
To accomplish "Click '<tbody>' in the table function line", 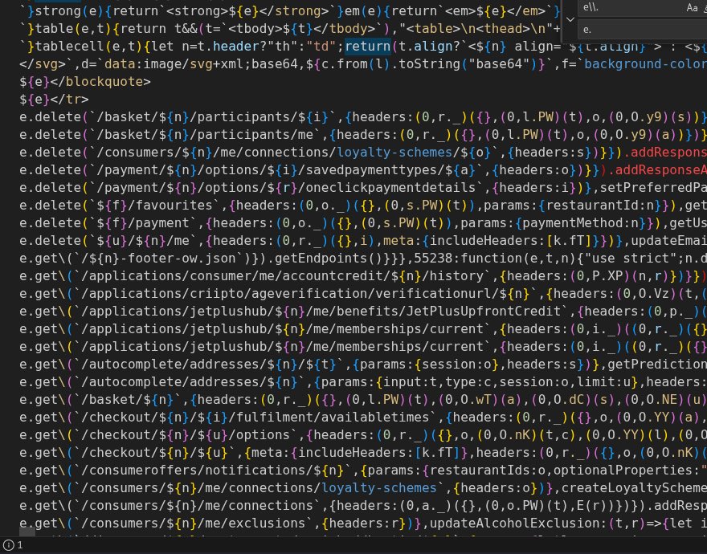I will [255, 29].
